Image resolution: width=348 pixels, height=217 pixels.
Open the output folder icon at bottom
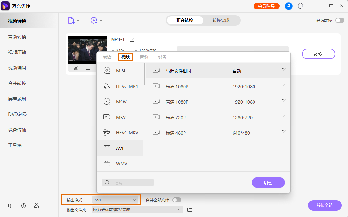pyautogui.click(x=189, y=210)
